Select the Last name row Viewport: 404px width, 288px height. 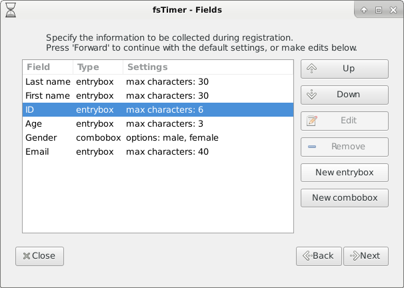158,81
